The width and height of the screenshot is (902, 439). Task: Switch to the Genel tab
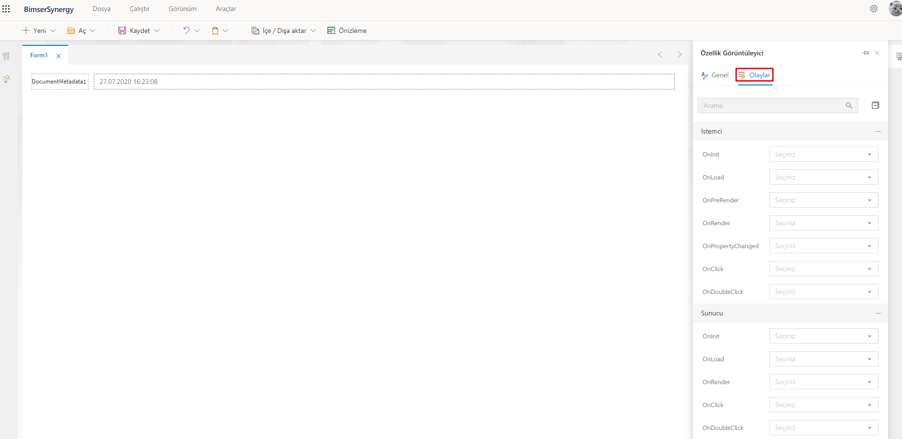point(715,75)
